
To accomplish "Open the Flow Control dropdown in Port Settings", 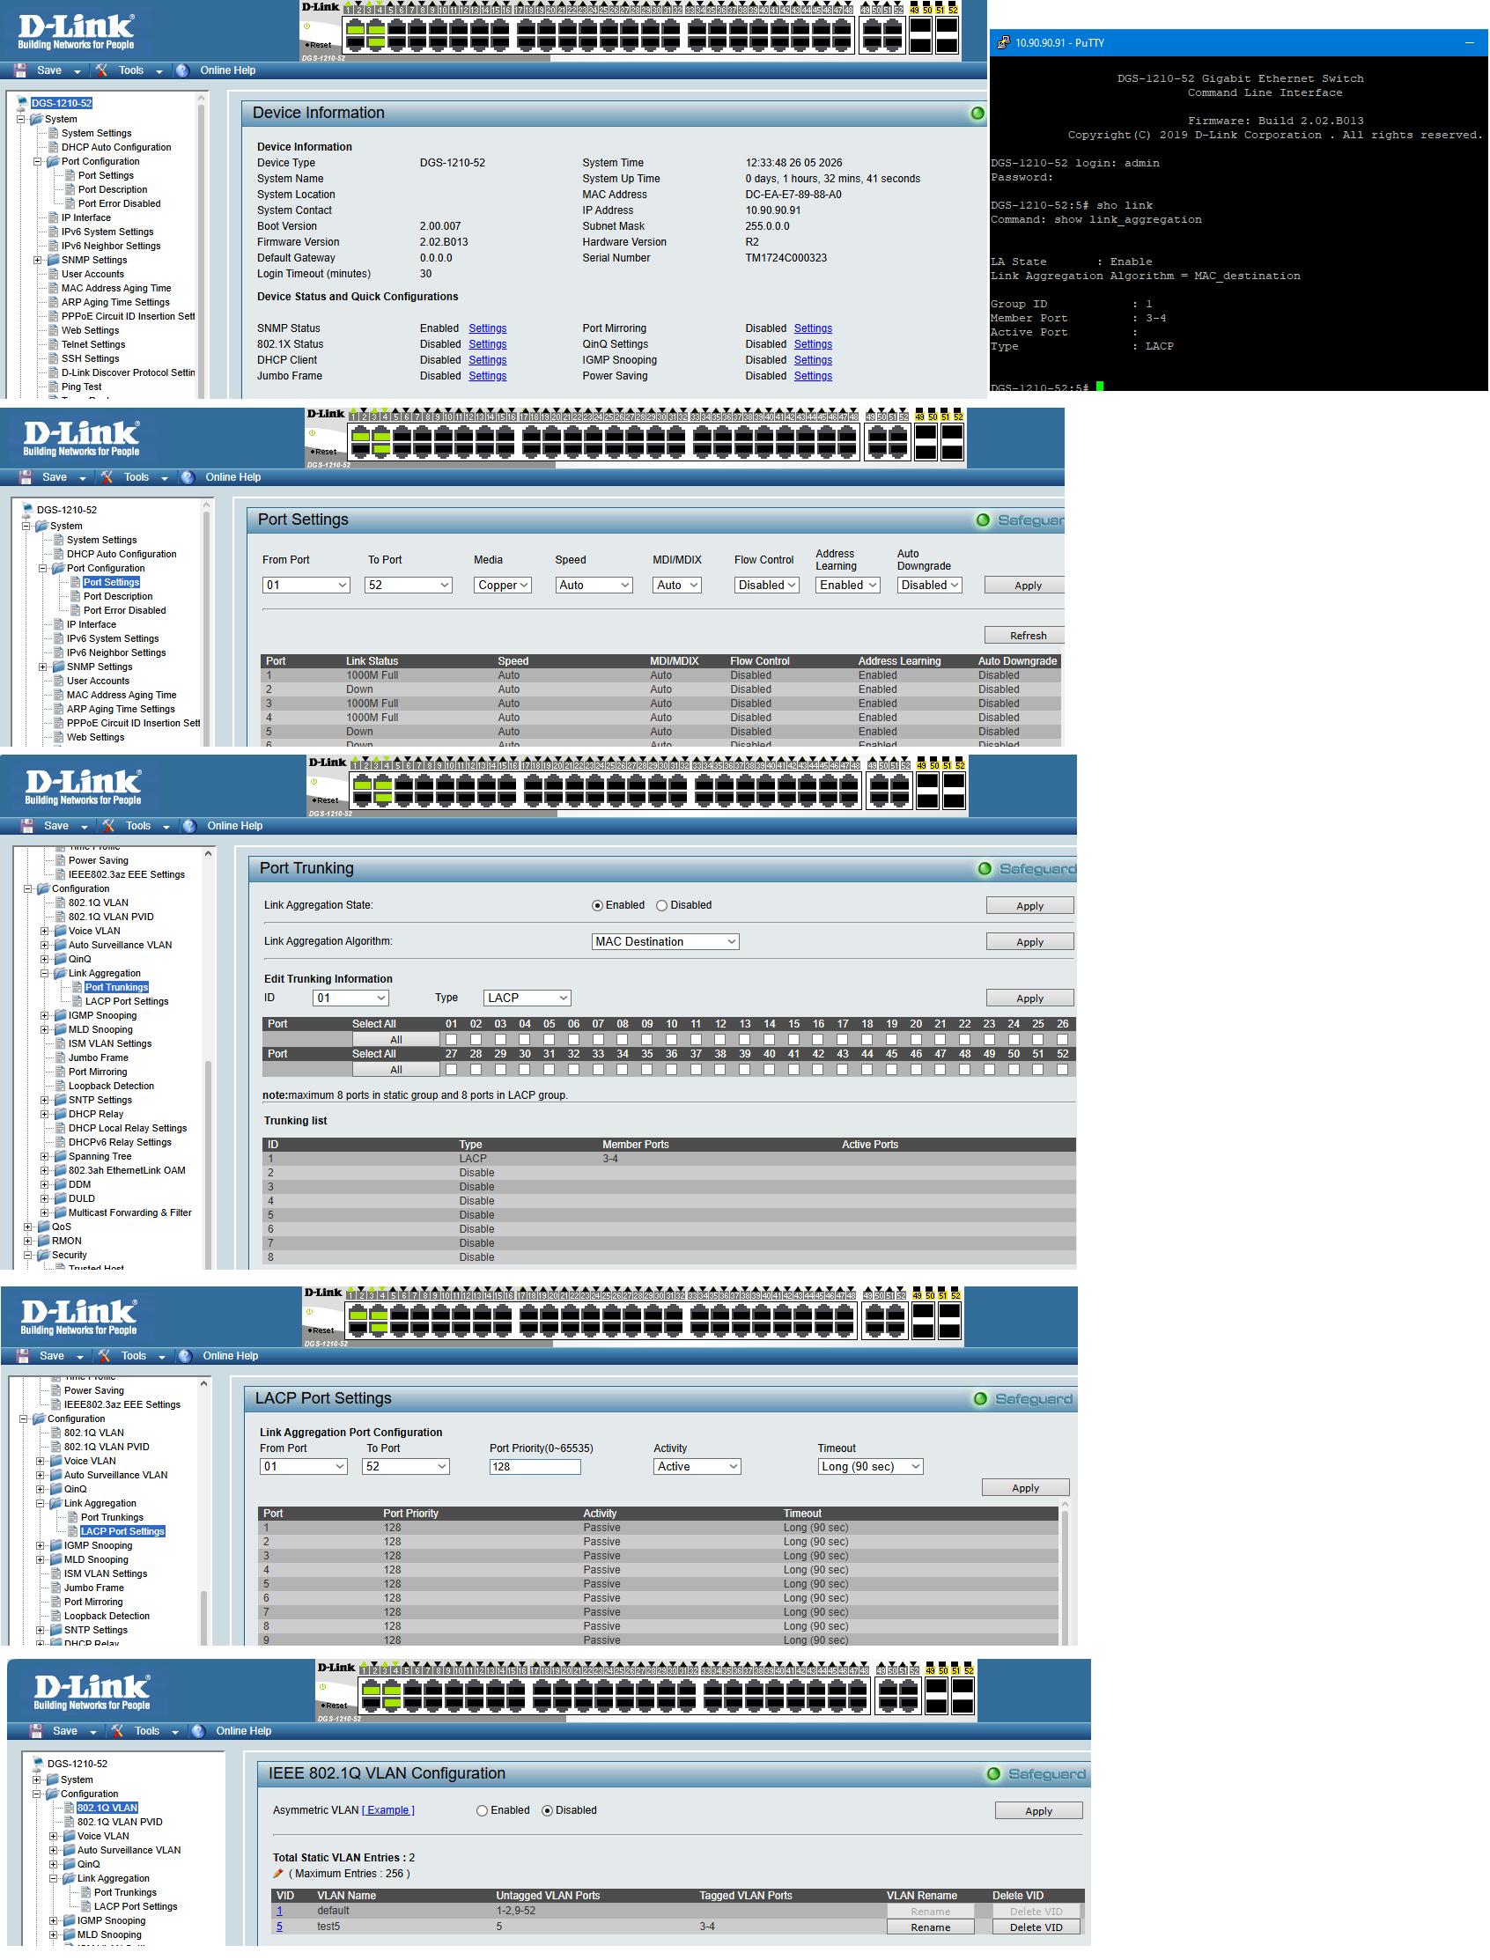I will [x=767, y=586].
